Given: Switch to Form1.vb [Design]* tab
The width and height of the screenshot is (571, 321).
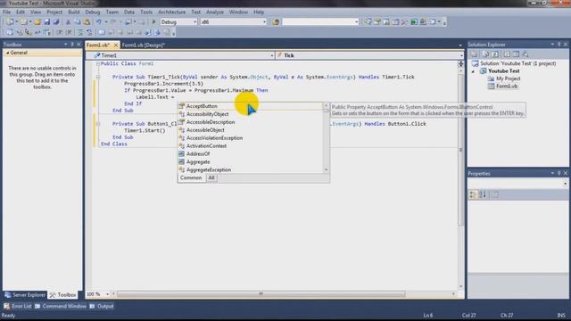Looking at the screenshot, I should (x=144, y=45).
